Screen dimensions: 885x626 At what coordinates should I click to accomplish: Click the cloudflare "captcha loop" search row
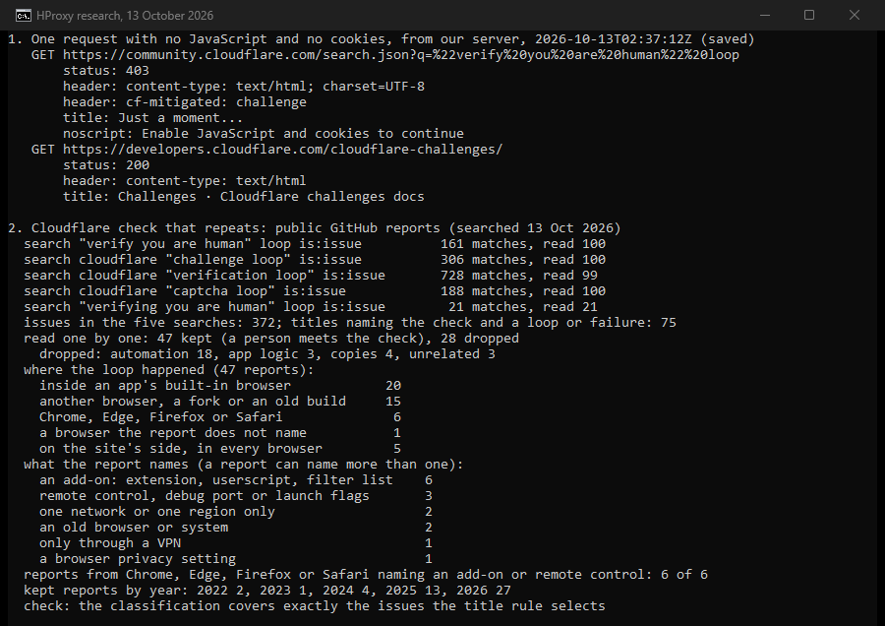pos(315,291)
